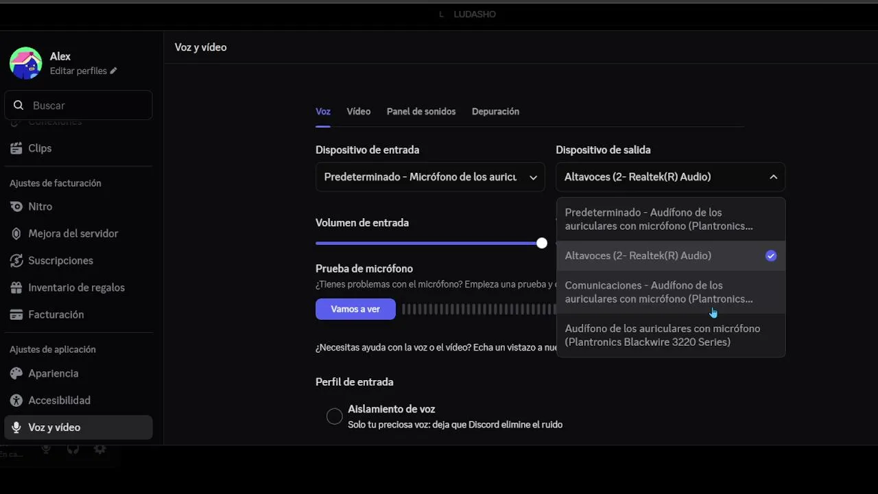The width and height of the screenshot is (878, 494).
Task: Click the Dispositivo de salida selected value field
Action: point(670,177)
